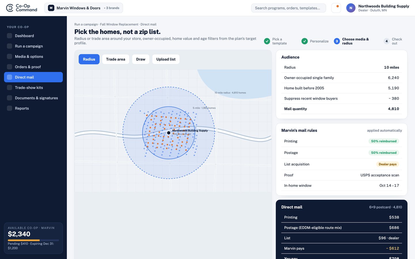Navigate to Orders & proof
This screenshot has height=259, width=415.
click(33, 67)
